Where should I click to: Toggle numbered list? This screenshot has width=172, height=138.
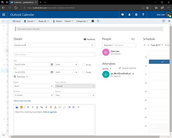65,107
